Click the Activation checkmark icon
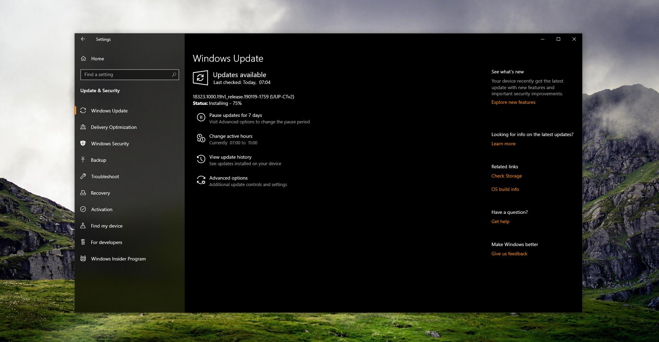The image size is (659, 342). [83, 209]
